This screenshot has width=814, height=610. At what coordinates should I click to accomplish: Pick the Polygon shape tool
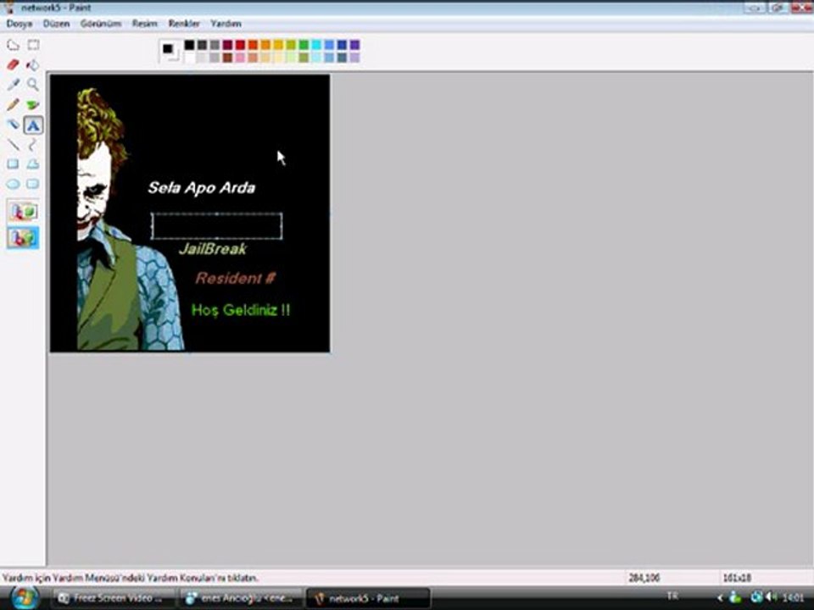point(33,164)
